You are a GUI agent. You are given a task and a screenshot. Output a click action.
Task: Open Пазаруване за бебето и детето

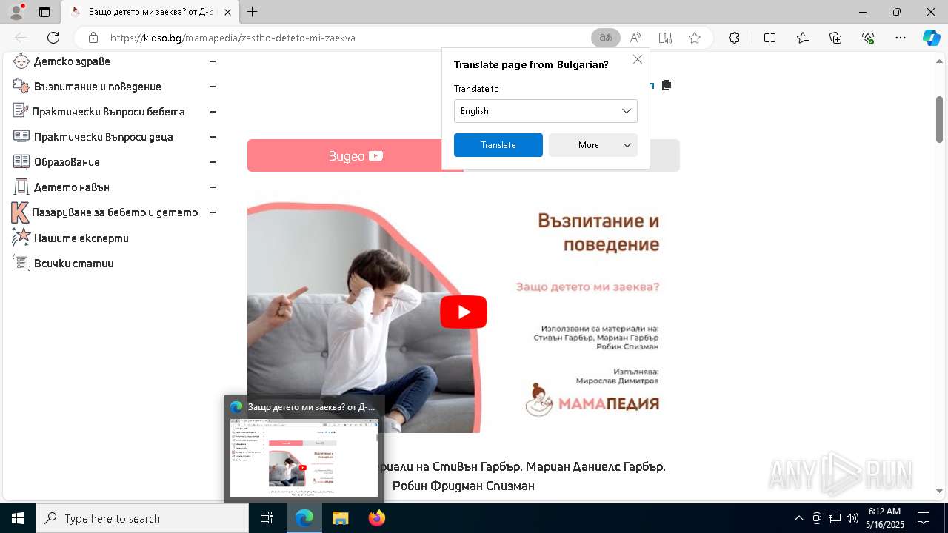[x=115, y=212]
